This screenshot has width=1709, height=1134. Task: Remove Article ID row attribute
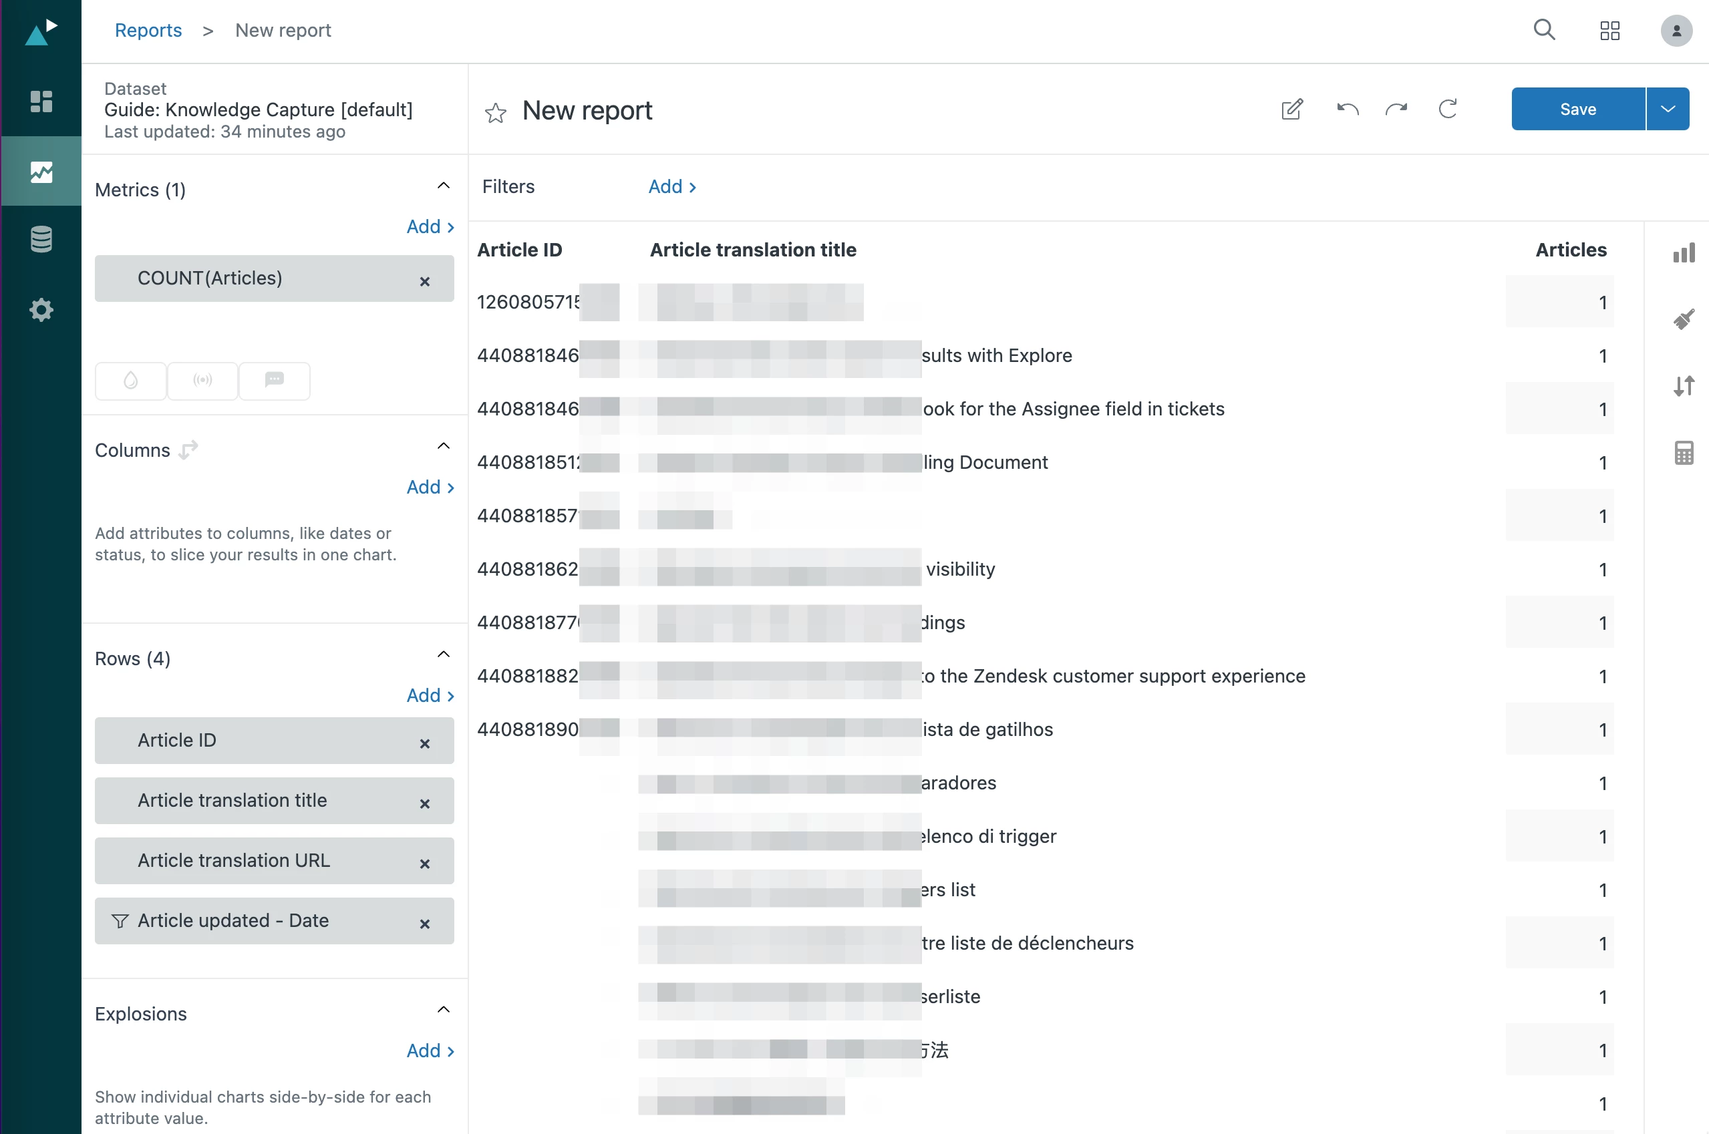[425, 743]
